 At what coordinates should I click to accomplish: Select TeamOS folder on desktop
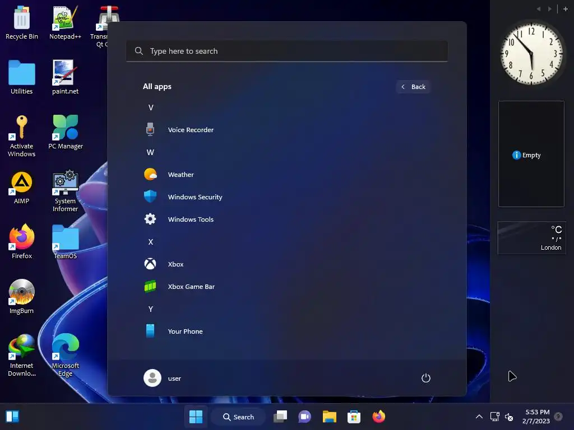(65, 242)
